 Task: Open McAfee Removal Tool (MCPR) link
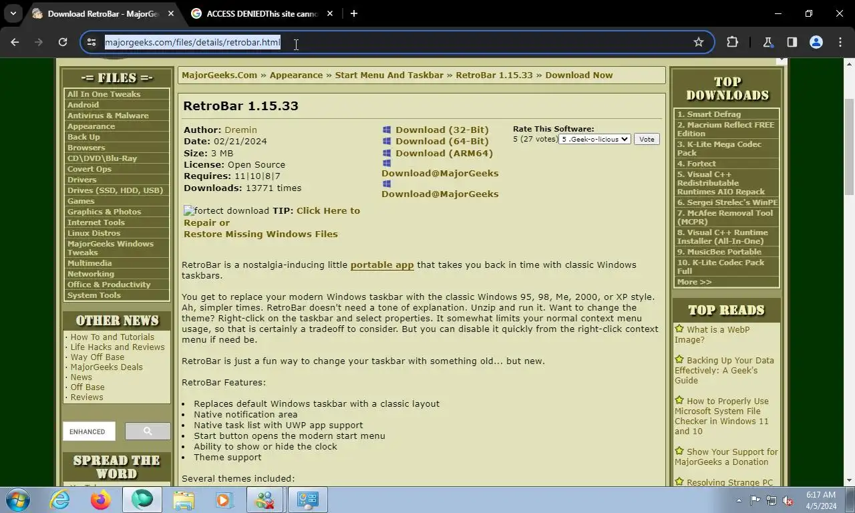tap(725, 217)
